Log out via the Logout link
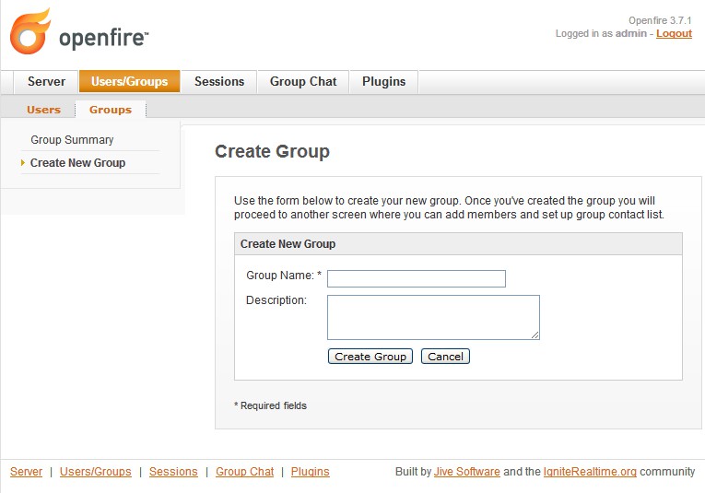Screen dimensions: 705x493 point(674,33)
